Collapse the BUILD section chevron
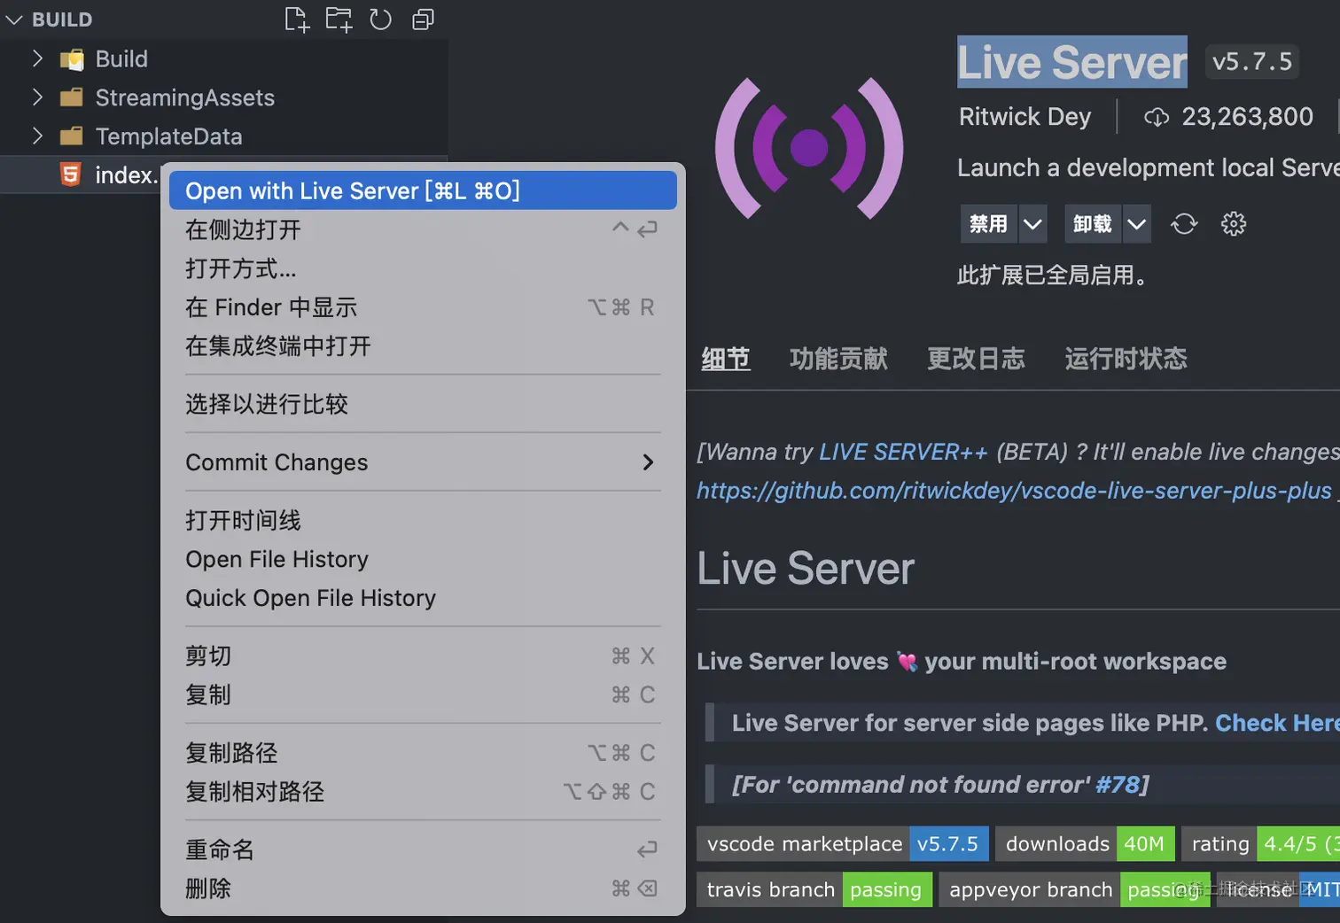This screenshot has height=923, width=1340. [14, 19]
